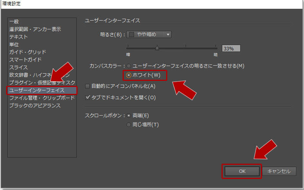
Task: Click the 33% brightness value field
Action: (231, 48)
